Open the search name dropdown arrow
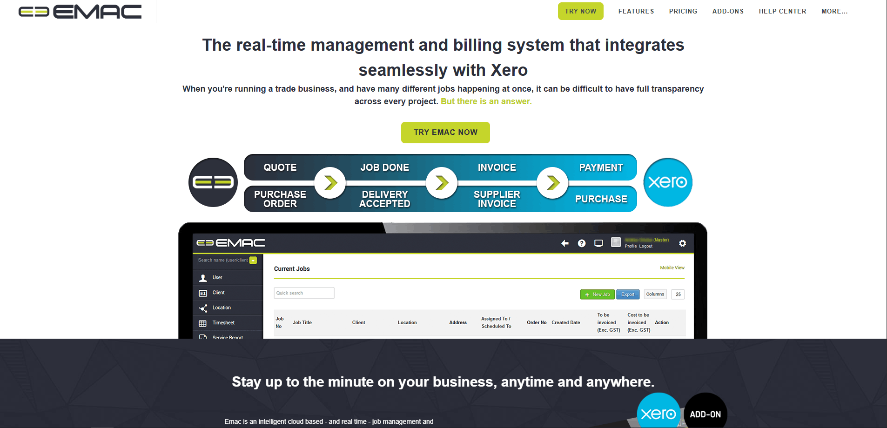This screenshot has height=428, width=887. tap(253, 261)
